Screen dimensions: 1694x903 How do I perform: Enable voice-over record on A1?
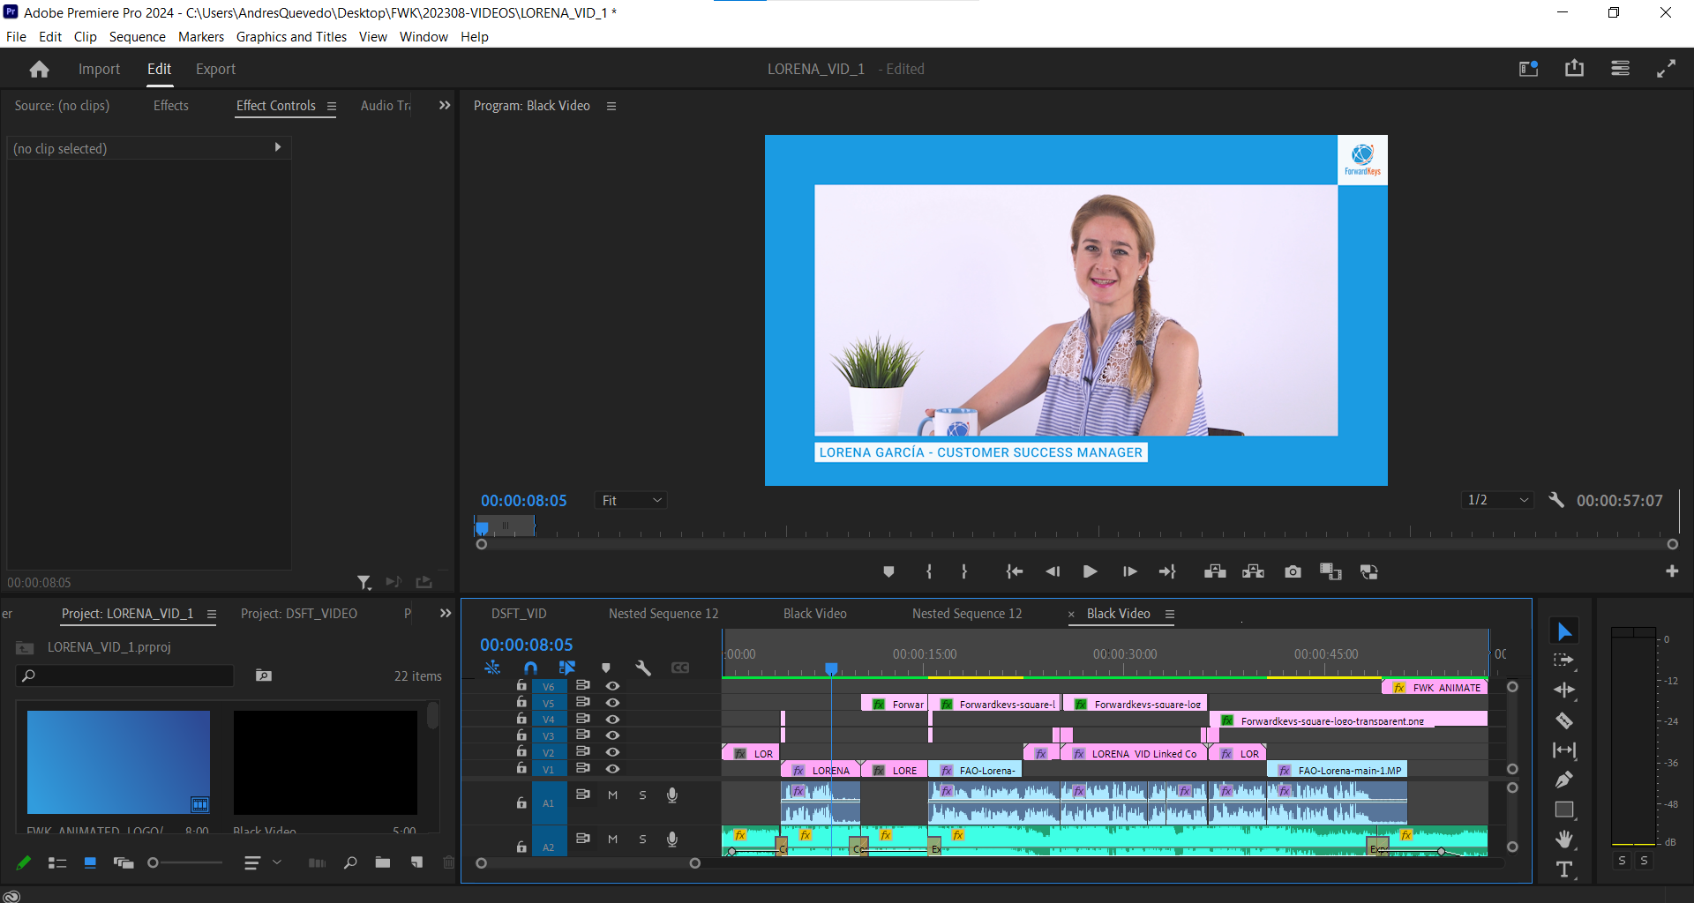tap(672, 795)
